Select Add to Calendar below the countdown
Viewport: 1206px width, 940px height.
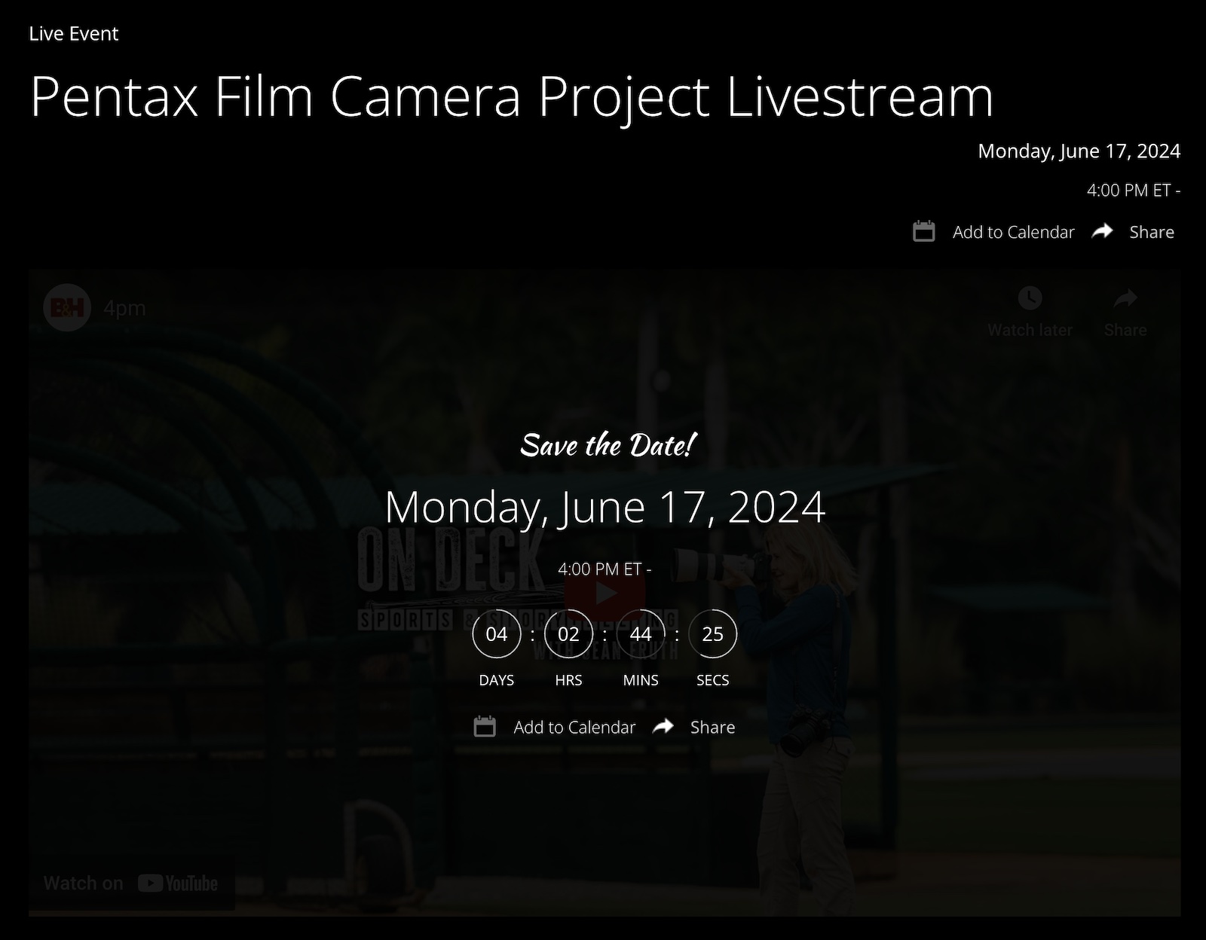point(574,727)
